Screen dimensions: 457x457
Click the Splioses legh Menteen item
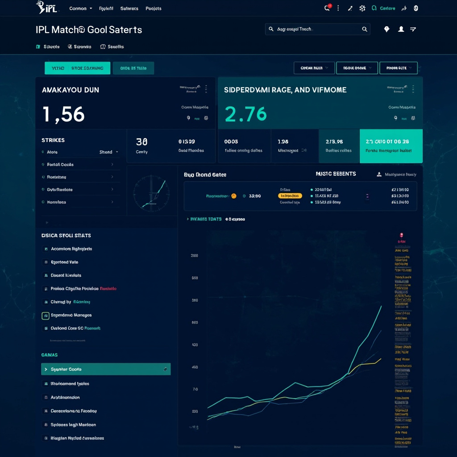(73, 425)
